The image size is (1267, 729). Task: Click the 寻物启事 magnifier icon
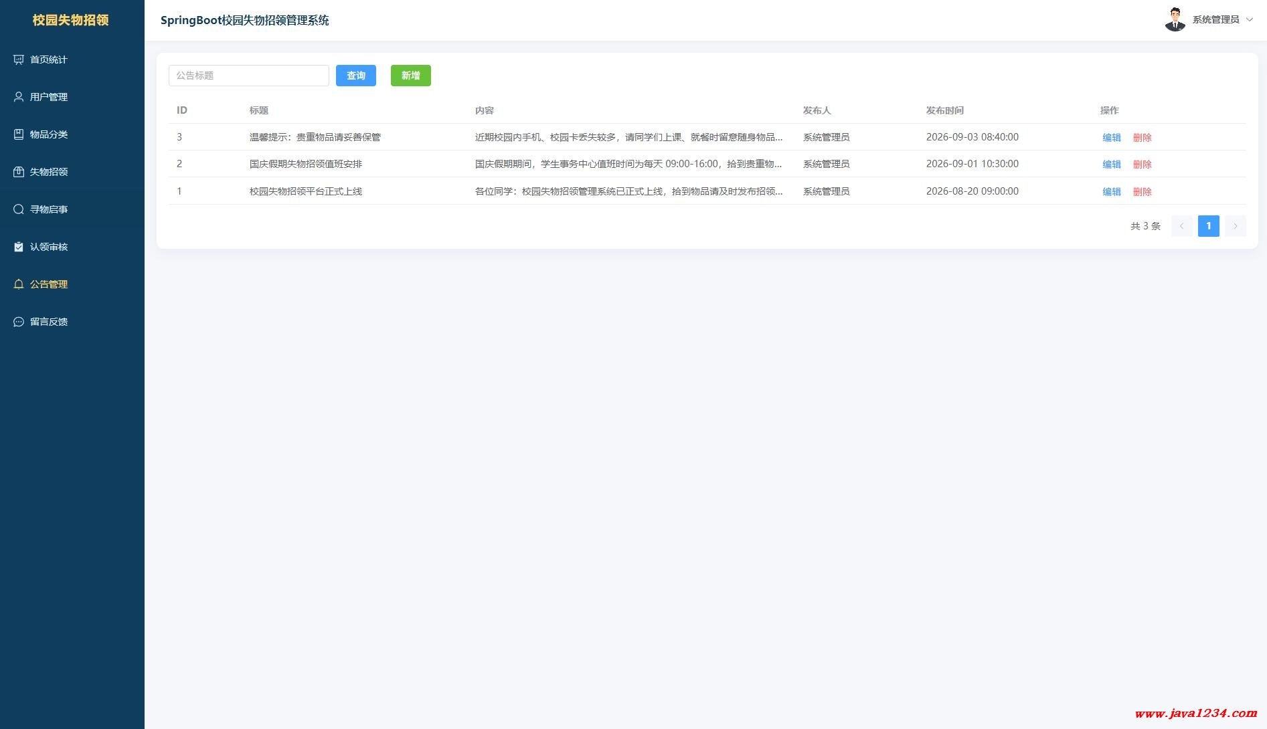(19, 209)
